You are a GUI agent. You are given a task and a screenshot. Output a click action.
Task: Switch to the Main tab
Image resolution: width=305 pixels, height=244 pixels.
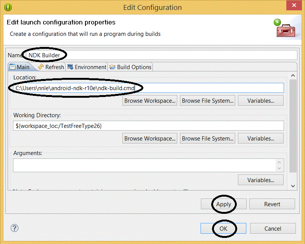tap(19, 67)
